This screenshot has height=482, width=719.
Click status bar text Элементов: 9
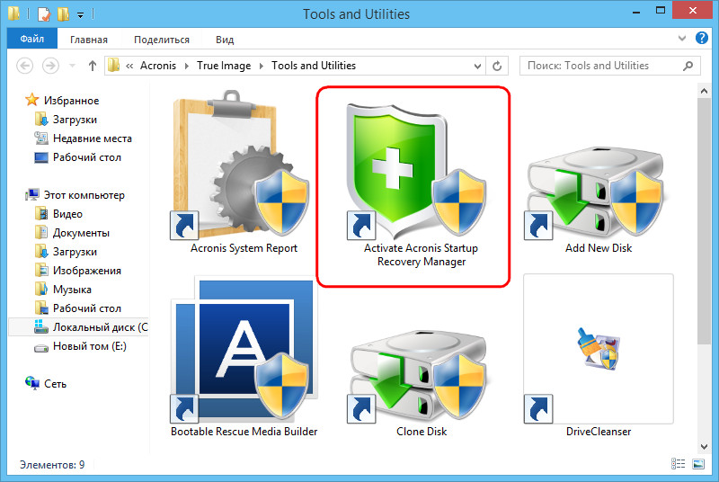click(52, 465)
